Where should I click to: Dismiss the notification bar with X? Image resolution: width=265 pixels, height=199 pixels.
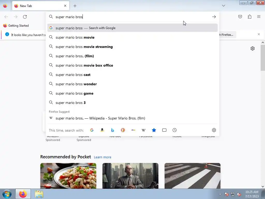point(259,34)
